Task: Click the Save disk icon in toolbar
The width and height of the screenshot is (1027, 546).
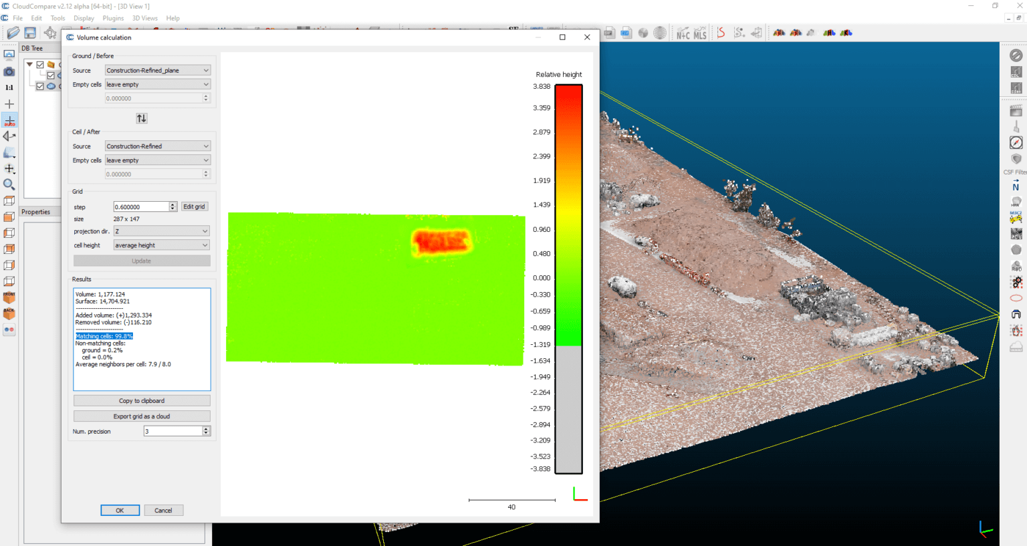Action: [30, 33]
